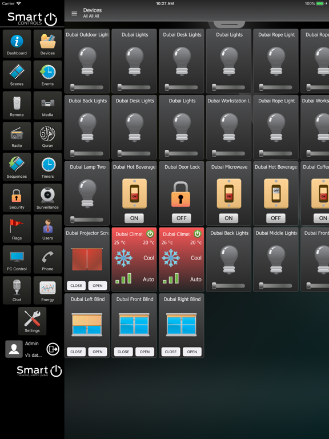The width and height of the screenshot is (329, 439).
Task: Open the Security padlock icon
Action: click(x=17, y=198)
